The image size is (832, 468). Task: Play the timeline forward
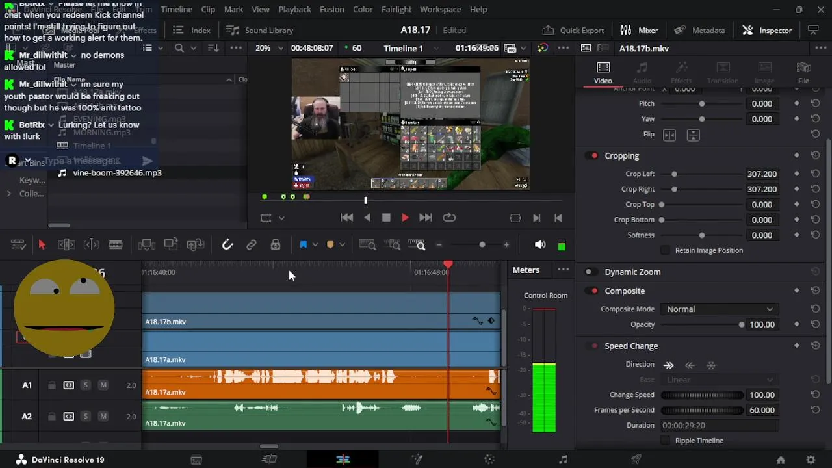405,218
